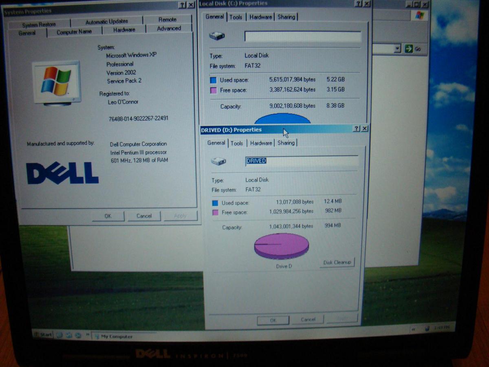Click blue Used space swatch in D: Properties
Screen dimensions: 489x367
tap(215, 203)
